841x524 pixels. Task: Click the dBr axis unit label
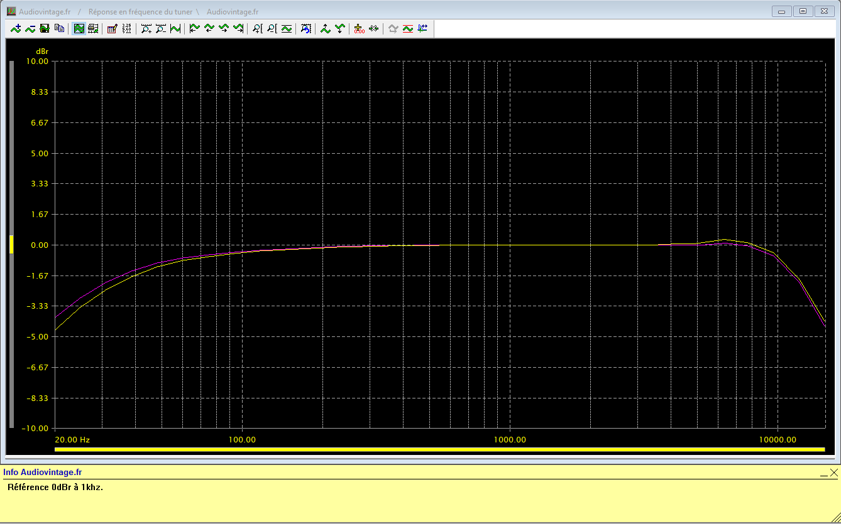tap(42, 51)
